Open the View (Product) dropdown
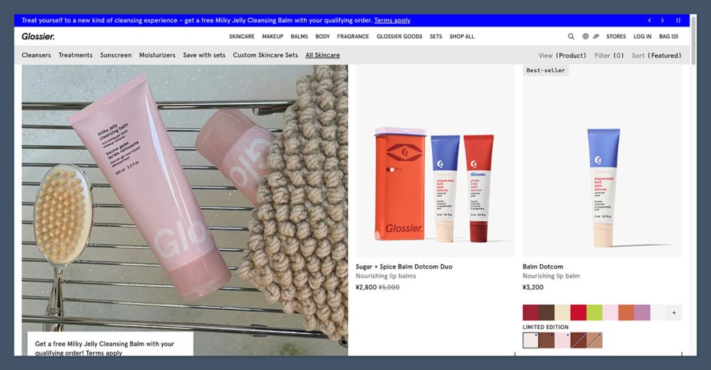This screenshot has width=711, height=370. pos(562,56)
